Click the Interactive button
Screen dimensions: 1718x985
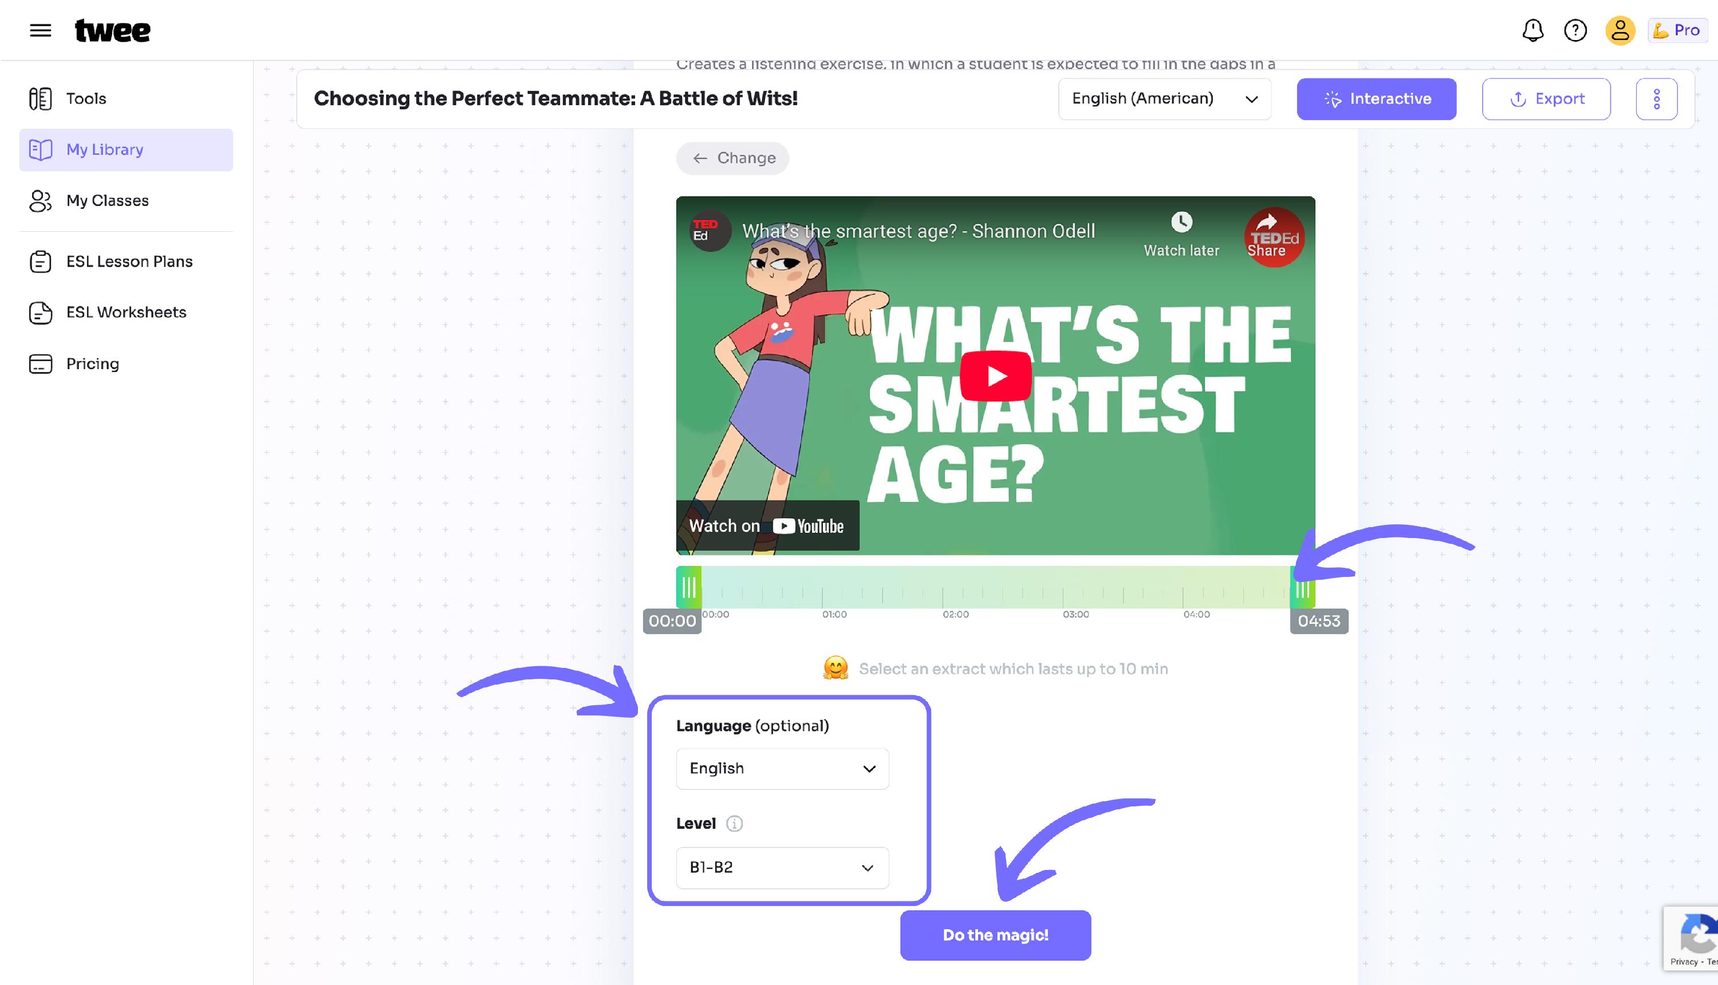pyautogui.click(x=1376, y=99)
